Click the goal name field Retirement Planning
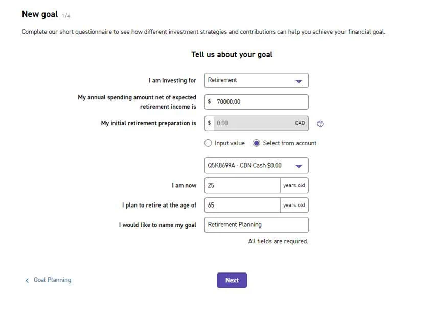Image resolution: width=432 pixels, height=319 pixels. click(x=256, y=225)
